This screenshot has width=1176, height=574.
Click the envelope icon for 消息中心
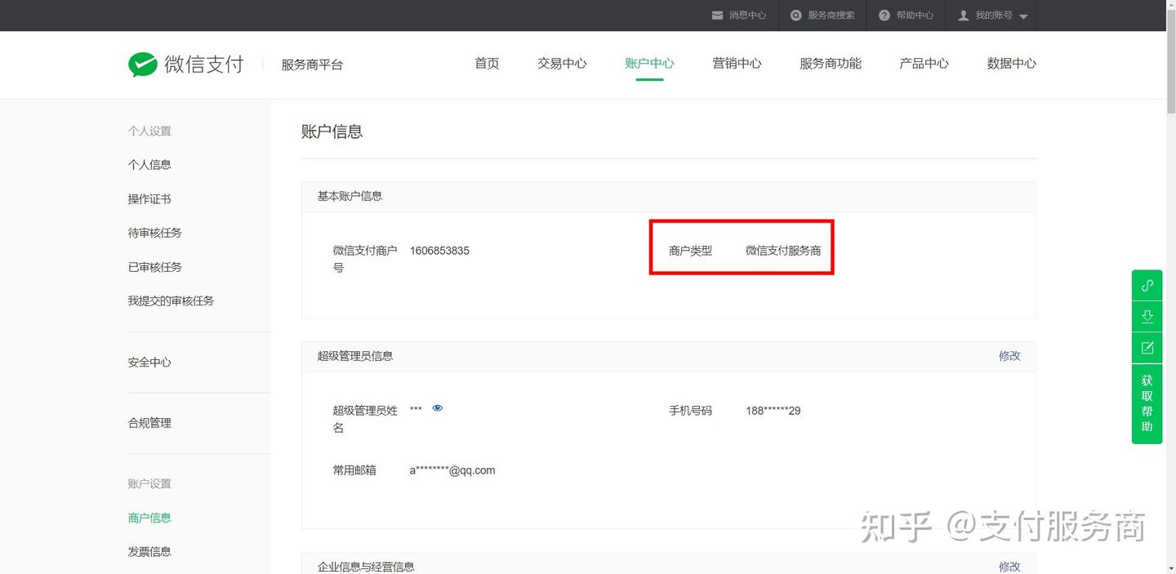point(717,16)
